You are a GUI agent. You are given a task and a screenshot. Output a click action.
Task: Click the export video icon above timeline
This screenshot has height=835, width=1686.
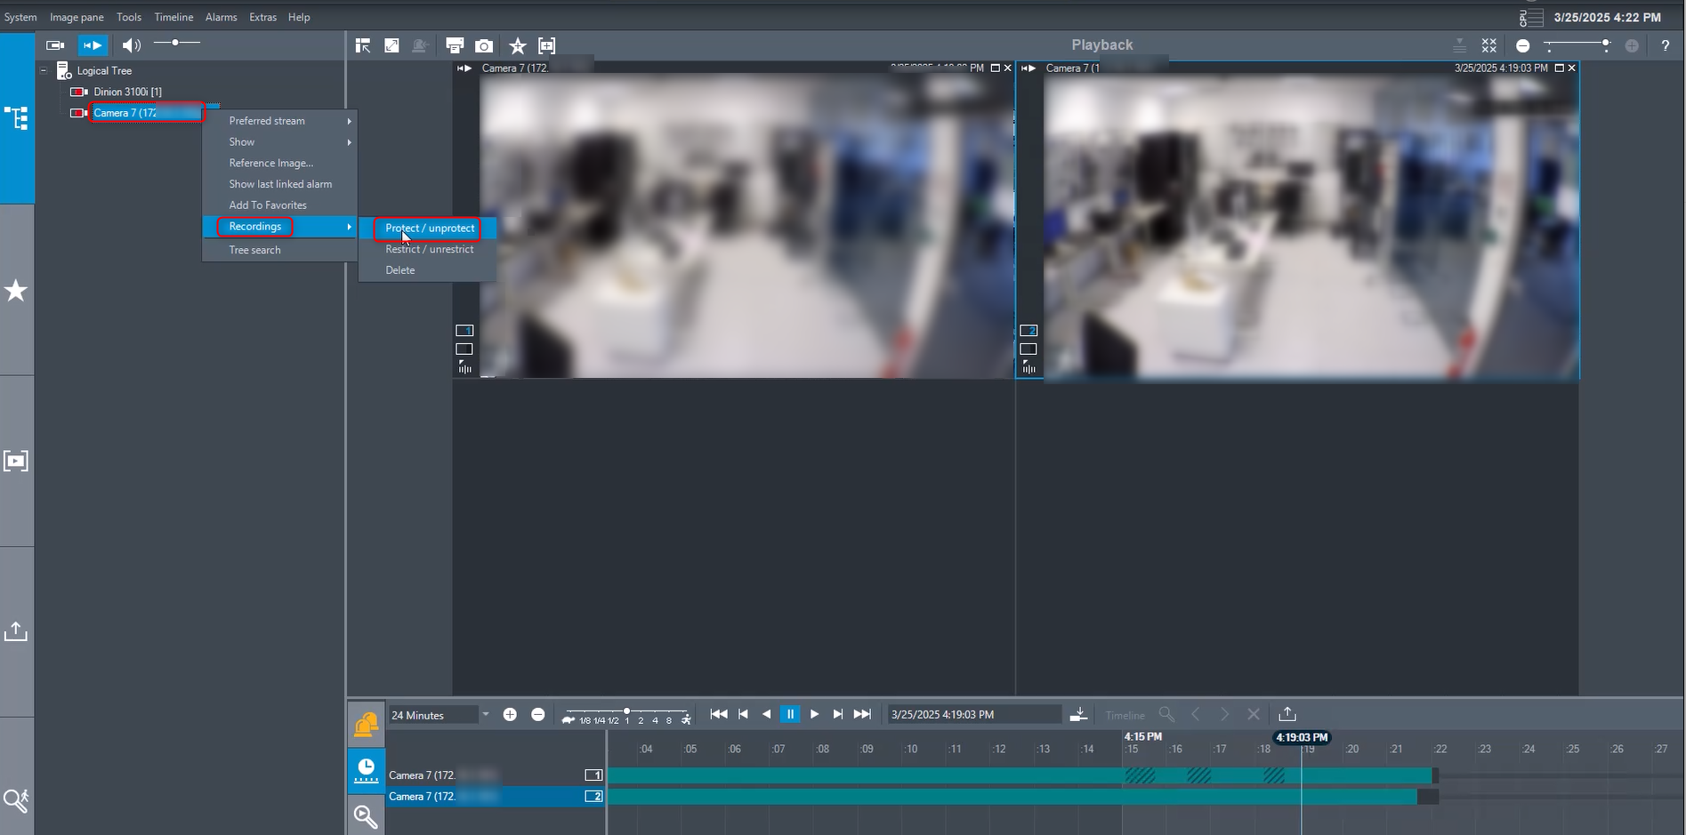click(1287, 714)
